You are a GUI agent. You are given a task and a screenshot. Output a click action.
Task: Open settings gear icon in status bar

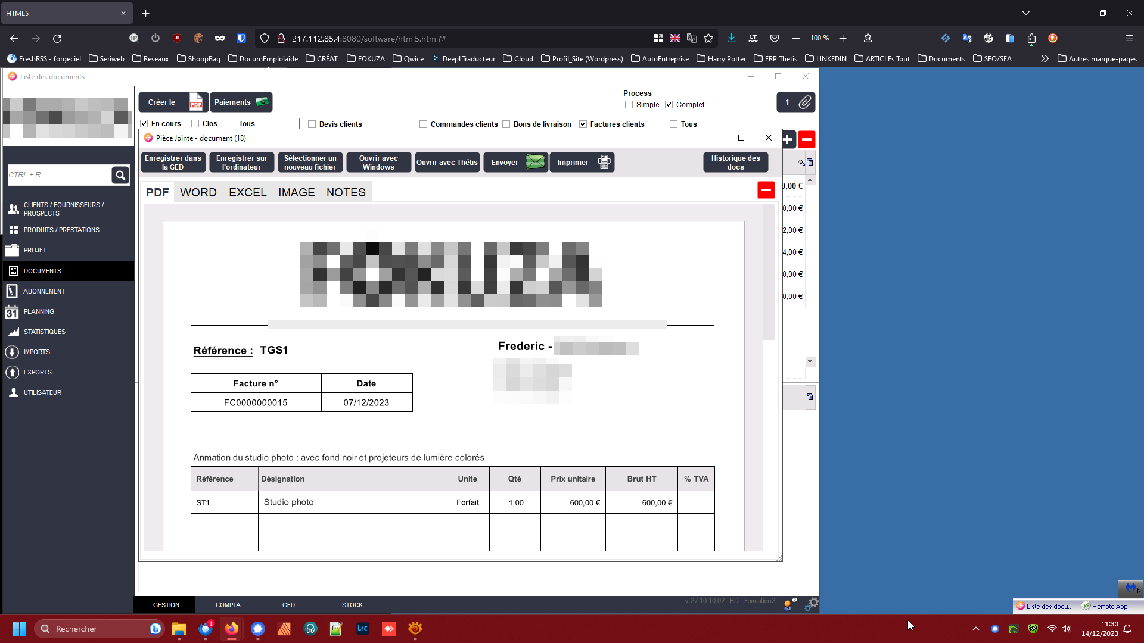[812, 604]
